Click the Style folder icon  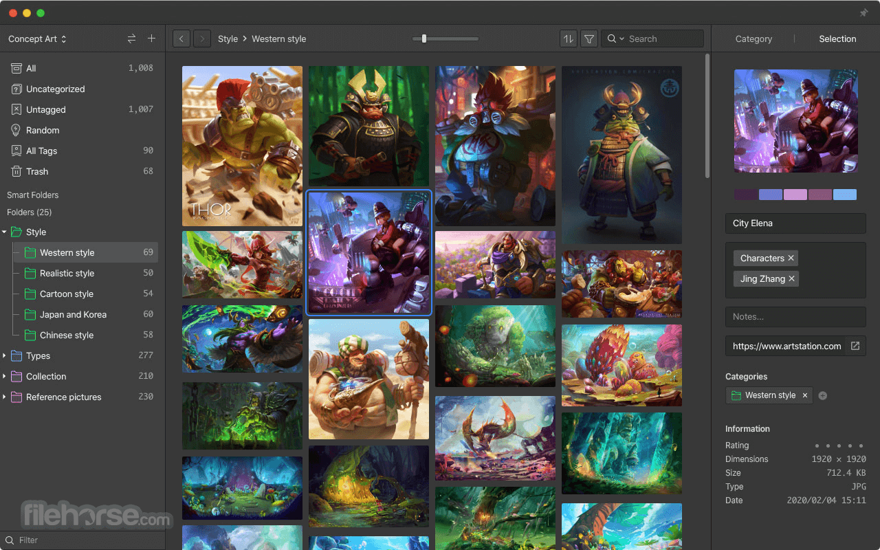click(16, 232)
